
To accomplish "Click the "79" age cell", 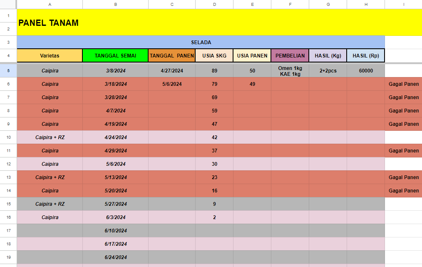I will pyautogui.click(x=214, y=84).
